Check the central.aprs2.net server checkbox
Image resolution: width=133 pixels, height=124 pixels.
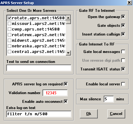click(x=9, y=52)
